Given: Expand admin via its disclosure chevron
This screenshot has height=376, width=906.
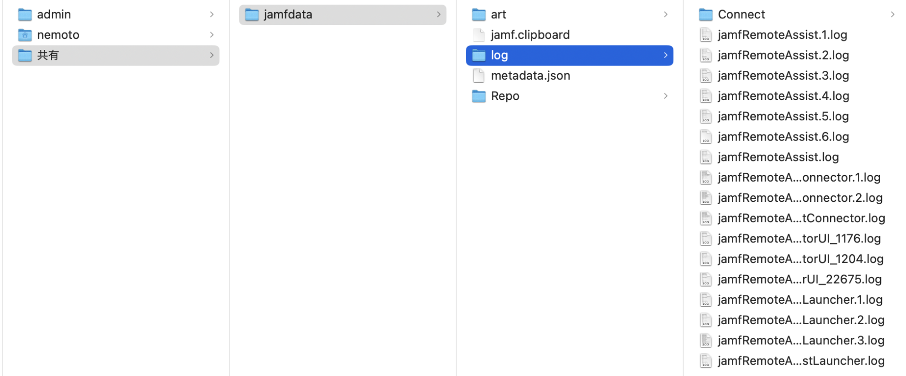Looking at the screenshot, I should 211,14.
